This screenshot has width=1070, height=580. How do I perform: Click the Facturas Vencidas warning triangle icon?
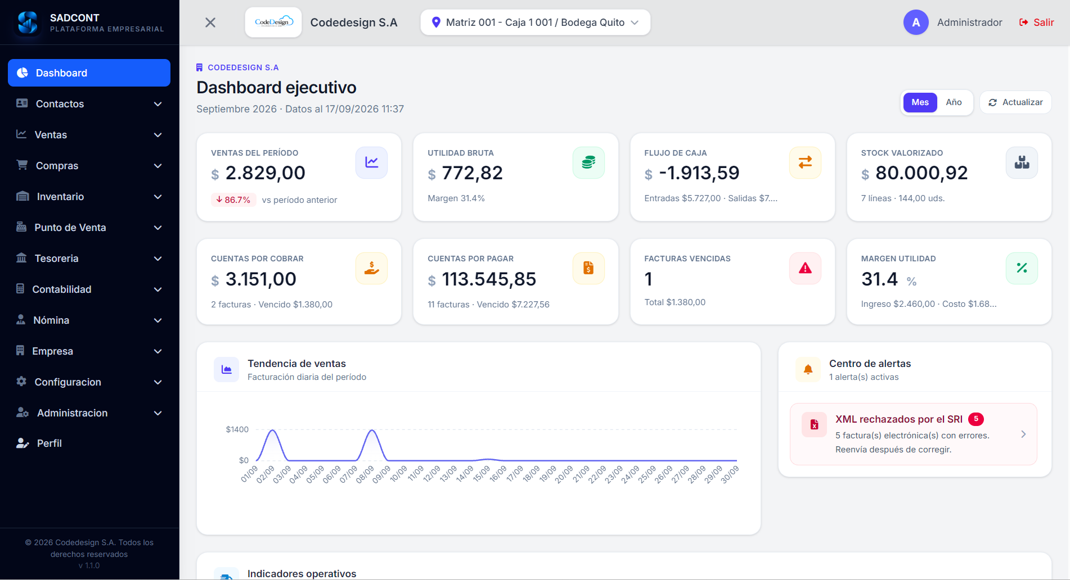click(x=805, y=268)
